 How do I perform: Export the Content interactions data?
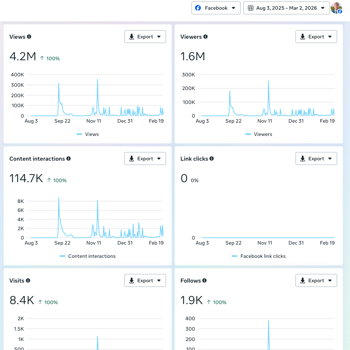click(145, 159)
